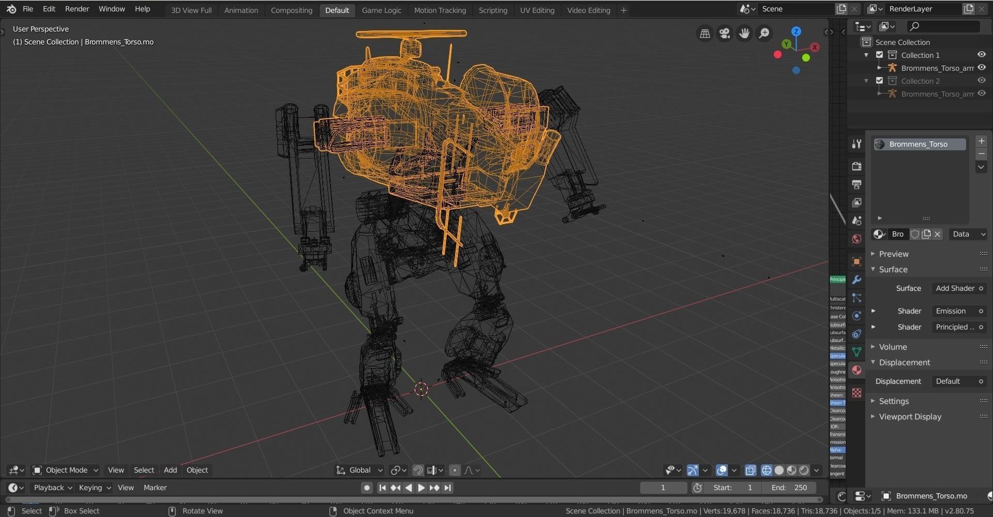Click the Emission shader field
This screenshot has height=517, width=993.
tap(959, 311)
